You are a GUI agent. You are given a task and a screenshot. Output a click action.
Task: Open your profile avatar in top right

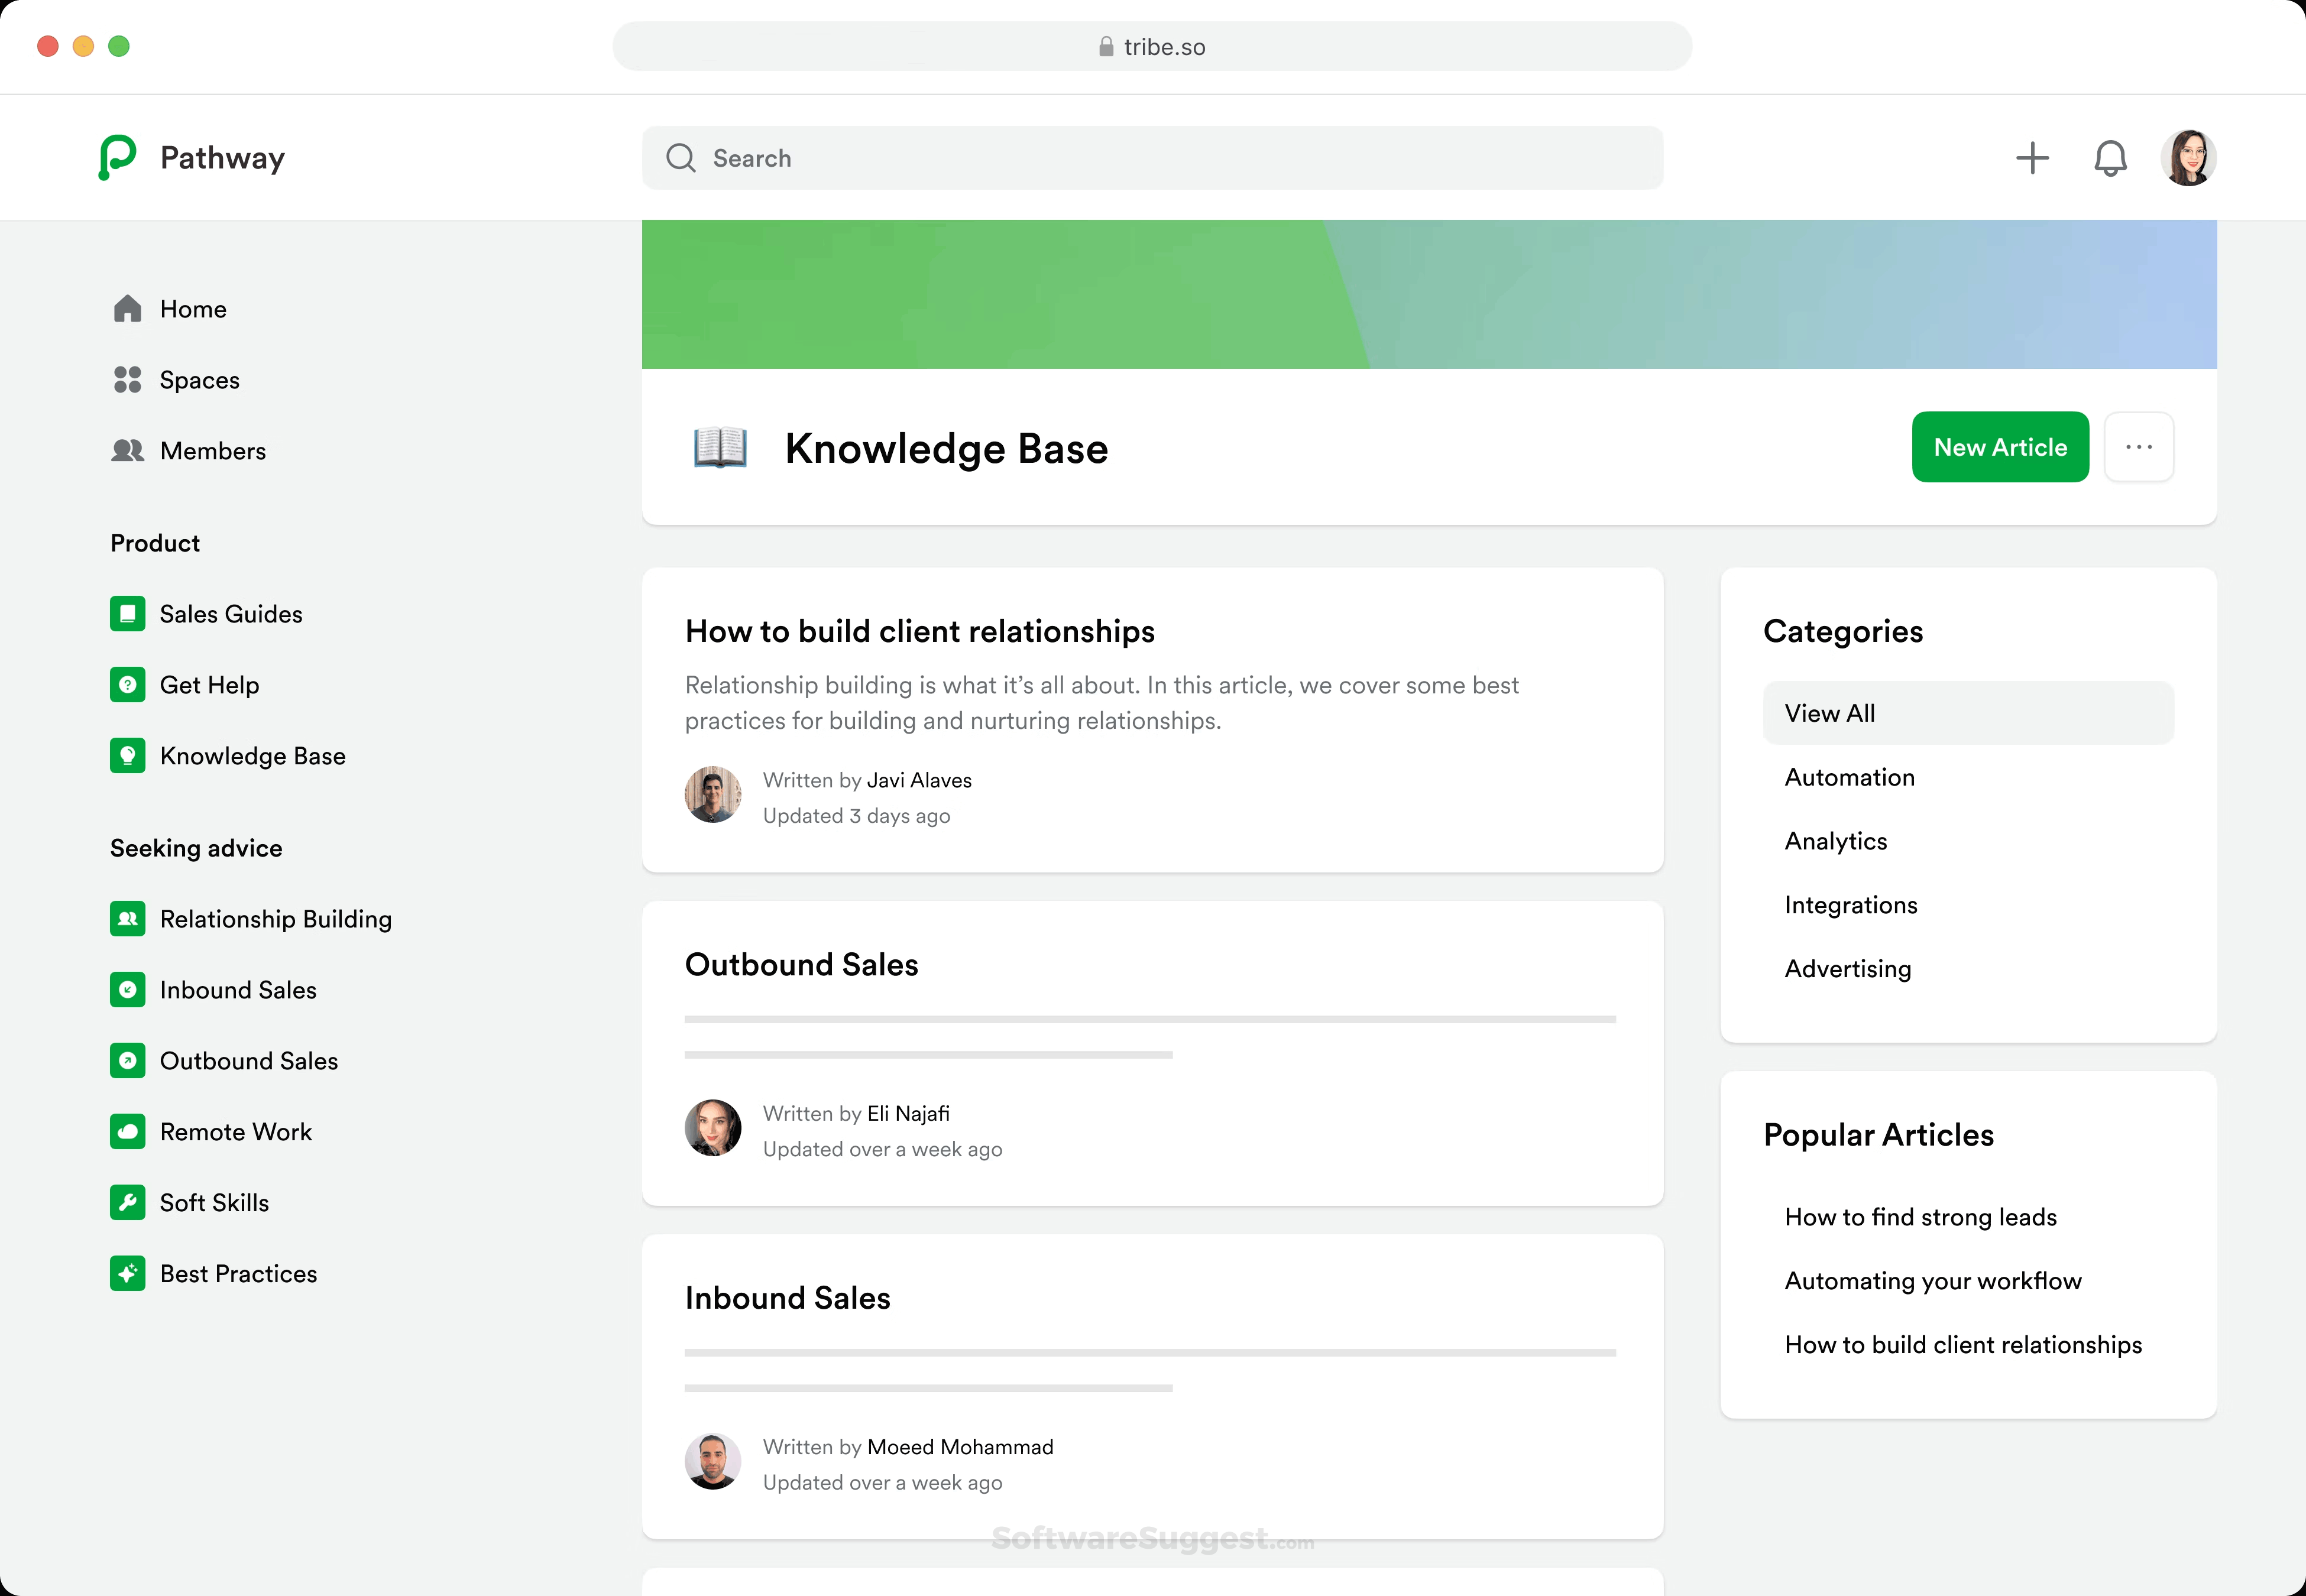tap(2189, 157)
